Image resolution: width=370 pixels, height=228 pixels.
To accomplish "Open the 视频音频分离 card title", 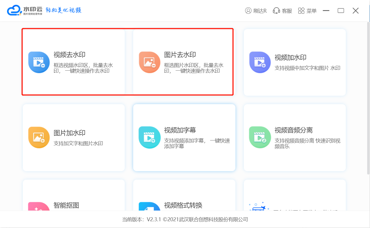I will coord(294,130).
